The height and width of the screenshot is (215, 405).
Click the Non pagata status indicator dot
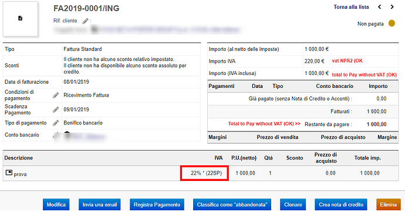click(392, 23)
